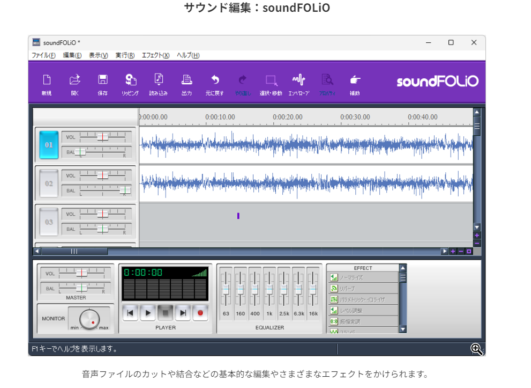Screen dimensions: 531x388
Task: Apply the ノーマライズ effect from list
Action: point(363,277)
